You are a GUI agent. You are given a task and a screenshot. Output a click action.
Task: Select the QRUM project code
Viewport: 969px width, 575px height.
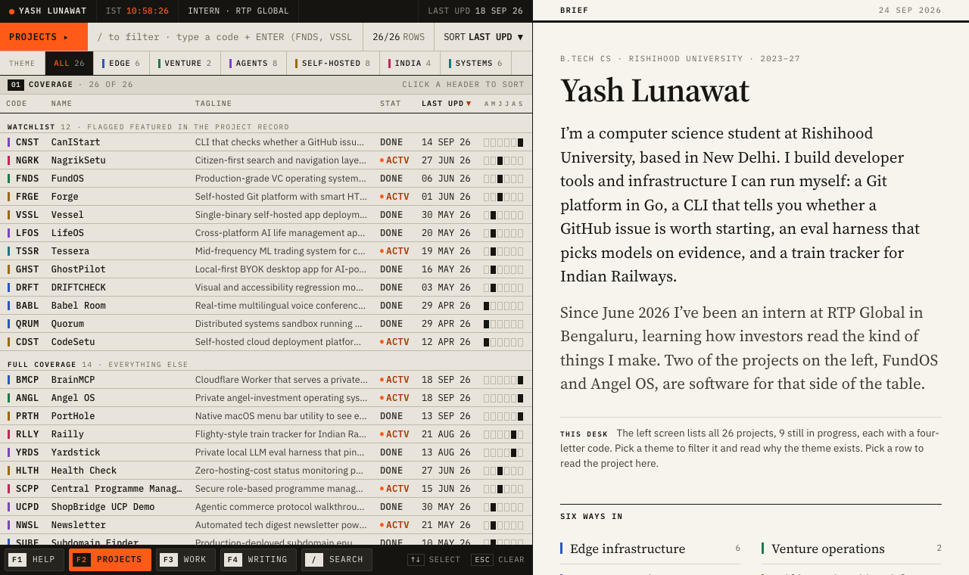tap(27, 324)
